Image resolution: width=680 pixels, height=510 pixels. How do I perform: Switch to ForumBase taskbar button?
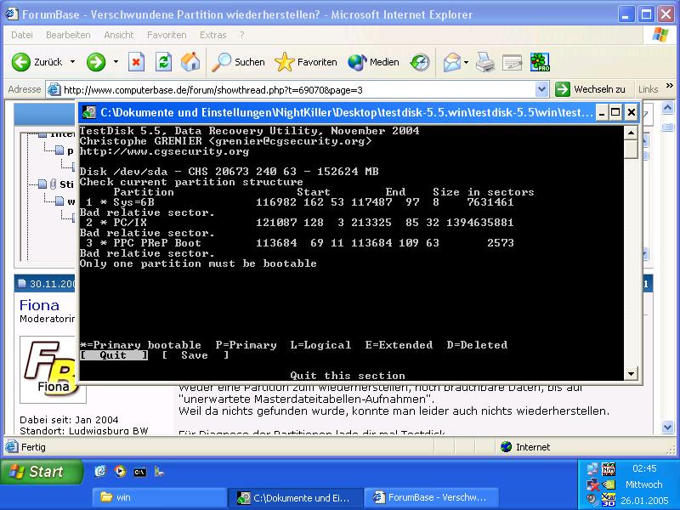coord(432,497)
